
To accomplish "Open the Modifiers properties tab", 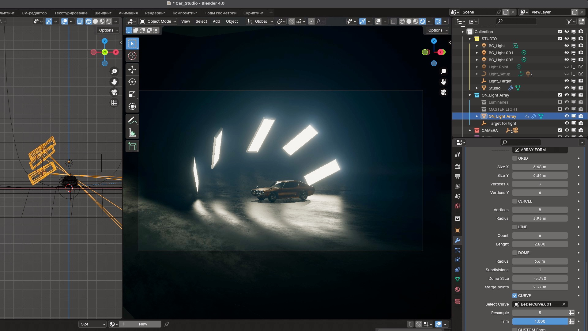I will [x=458, y=240].
